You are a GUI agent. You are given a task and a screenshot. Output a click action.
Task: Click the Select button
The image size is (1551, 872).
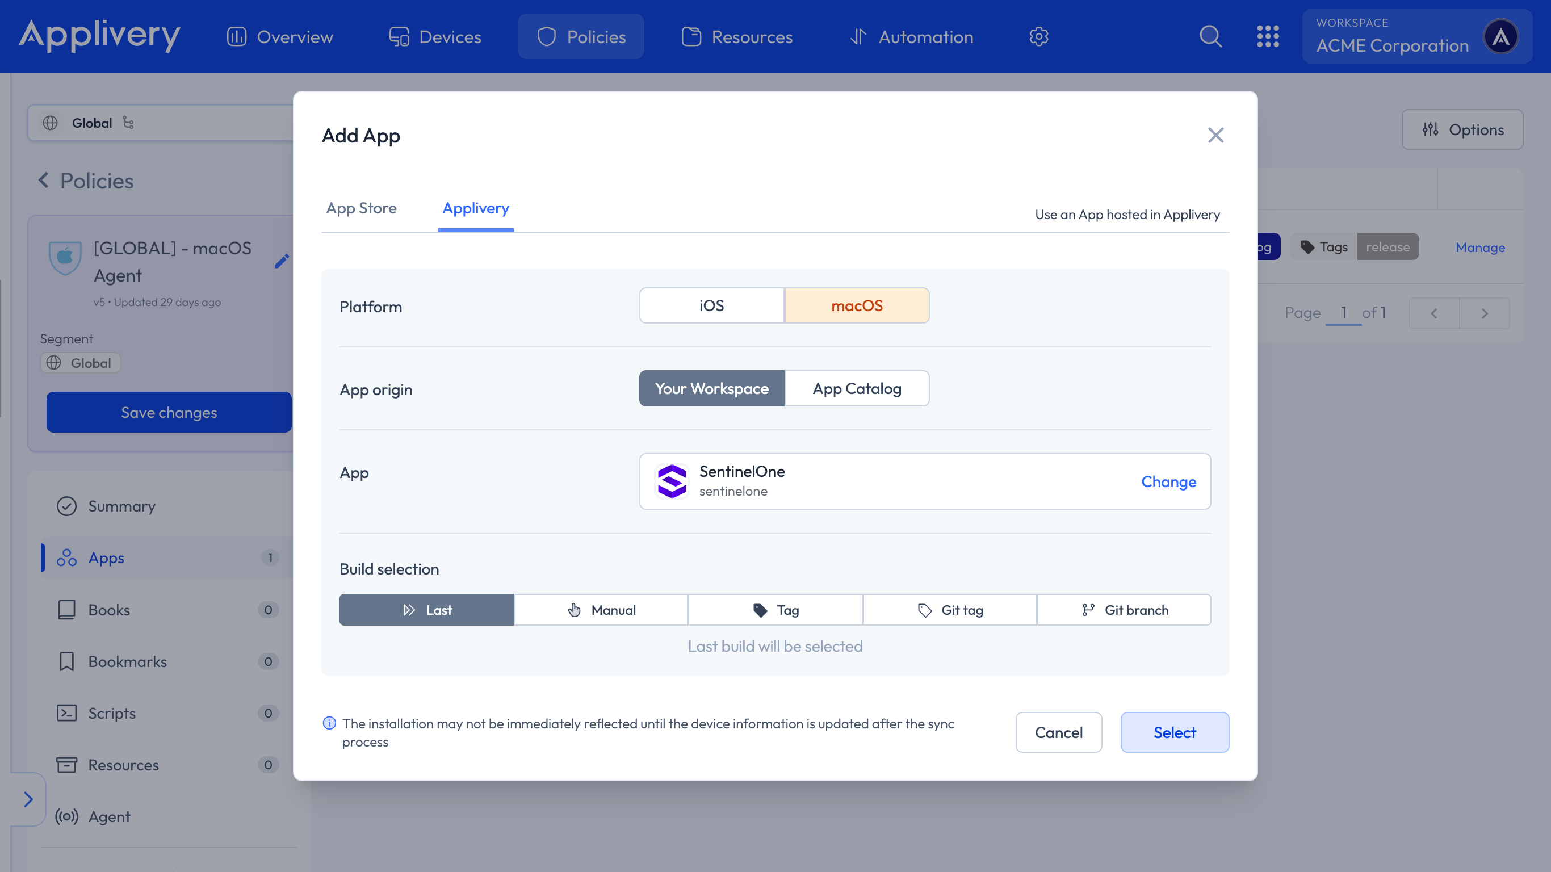1174,732
